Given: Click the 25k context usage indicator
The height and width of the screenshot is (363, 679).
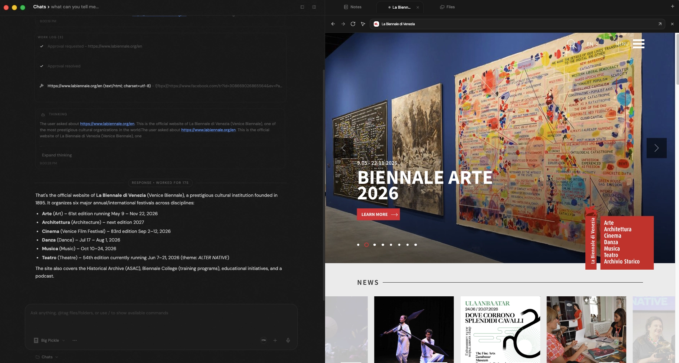Looking at the screenshot, I should (x=264, y=340).
